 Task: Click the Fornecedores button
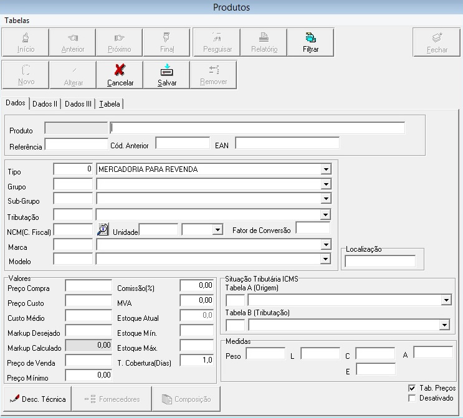pos(112,399)
